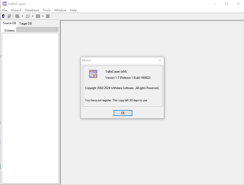Click the login user icon in toolbar

tap(4, 16)
